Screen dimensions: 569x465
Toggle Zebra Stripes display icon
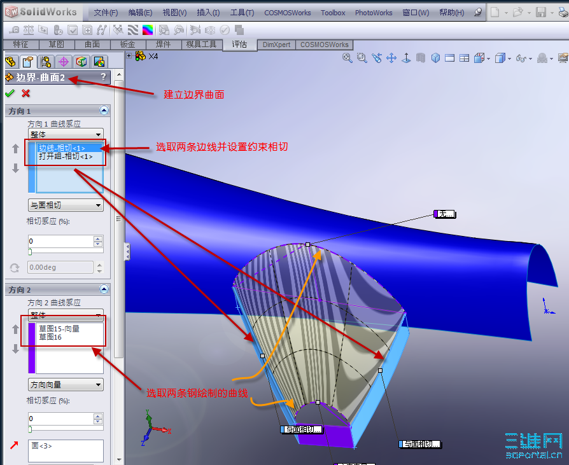click(133, 30)
